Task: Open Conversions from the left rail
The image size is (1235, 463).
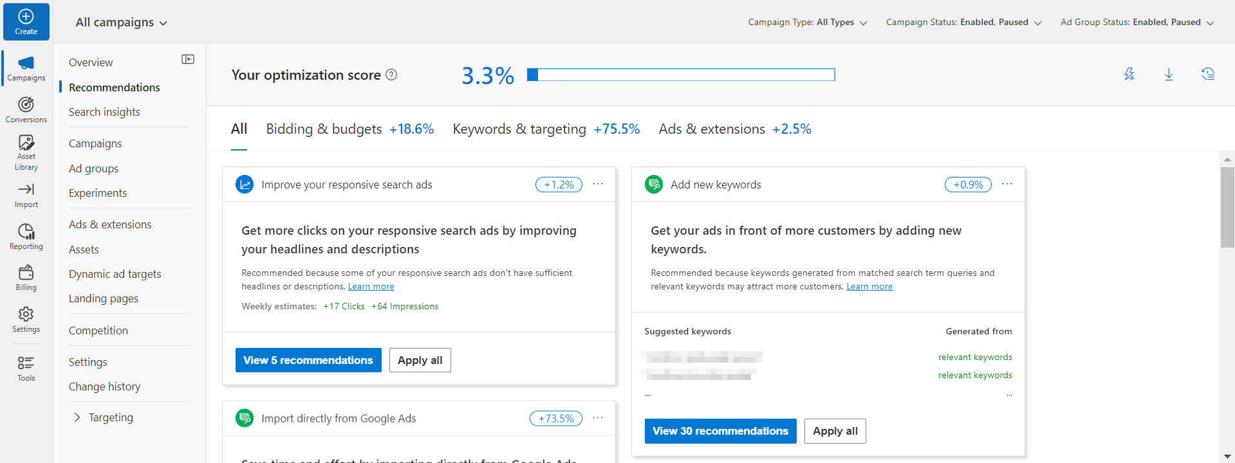Action: coord(26,109)
